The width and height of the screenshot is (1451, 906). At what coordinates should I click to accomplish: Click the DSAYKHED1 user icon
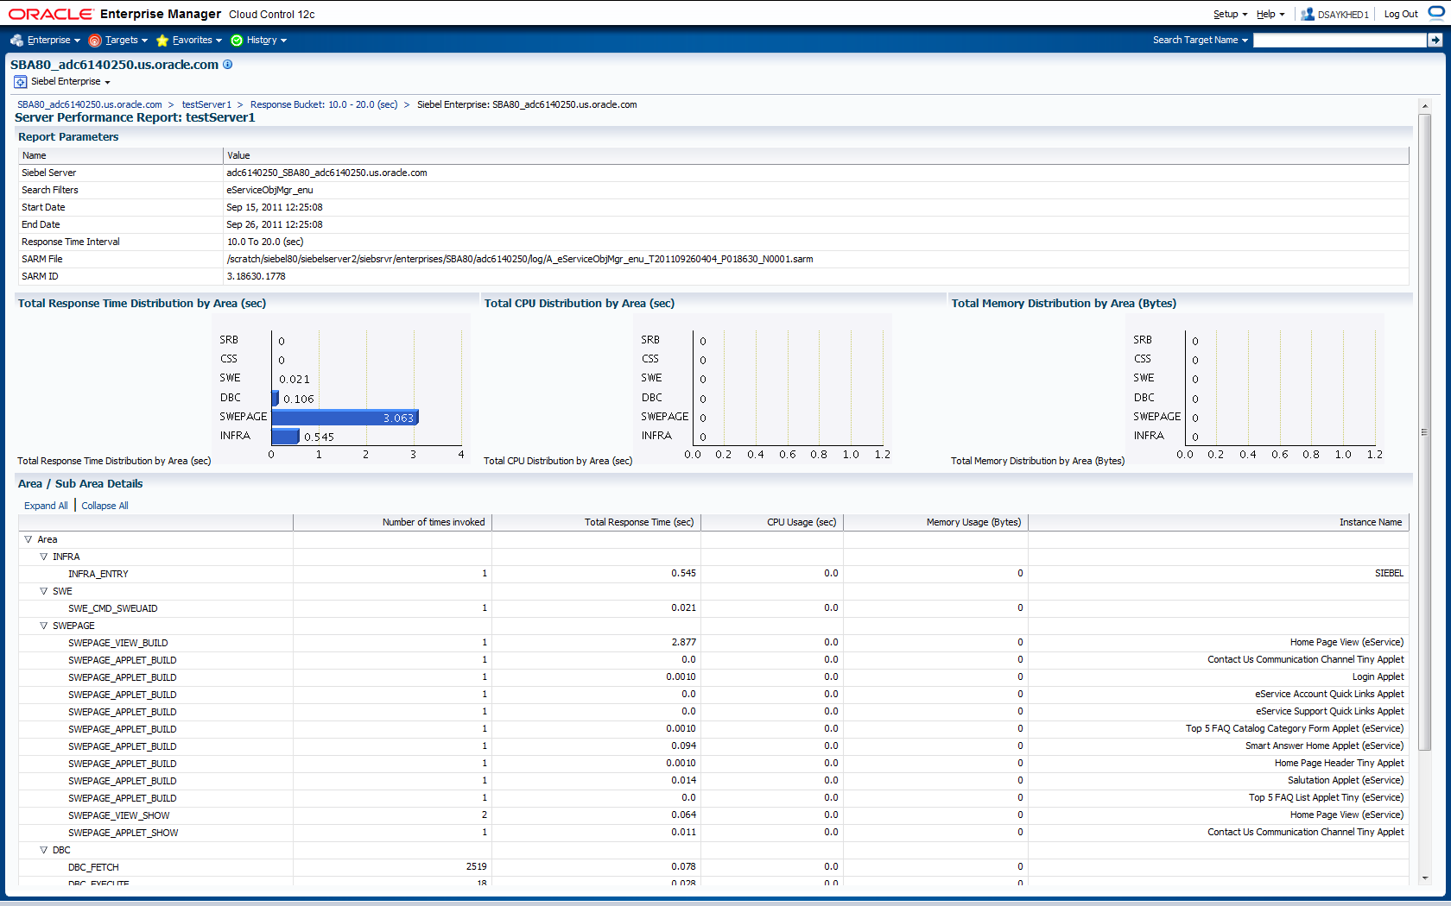(x=1308, y=15)
